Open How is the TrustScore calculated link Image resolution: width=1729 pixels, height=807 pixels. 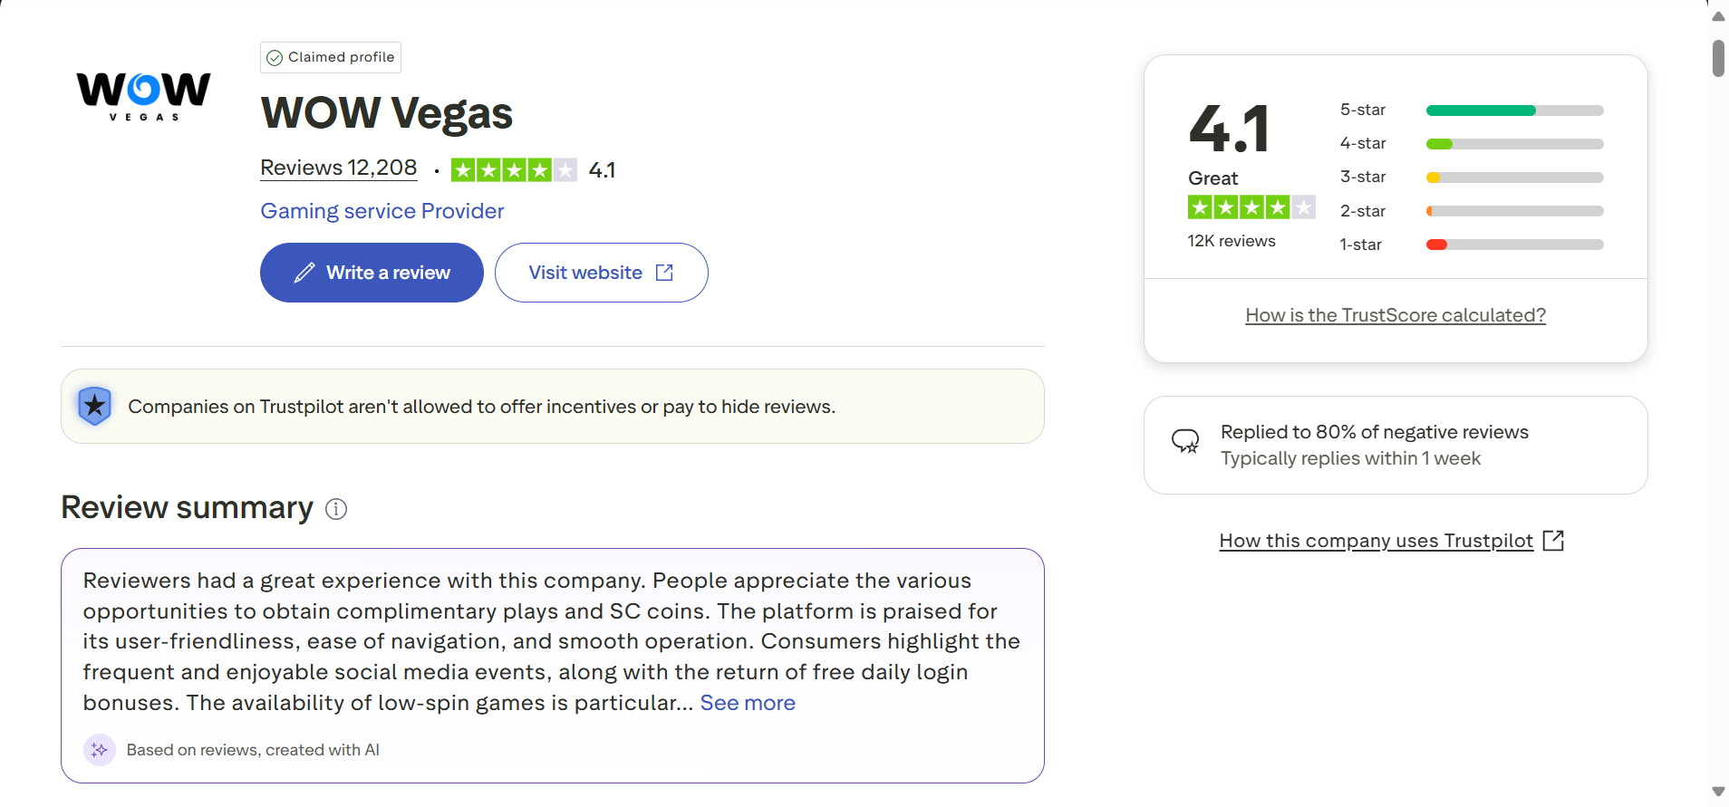(x=1395, y=315)
